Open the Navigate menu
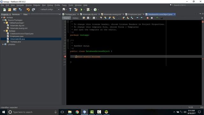This screenshot has width=204, height=115. click(20, 5)
